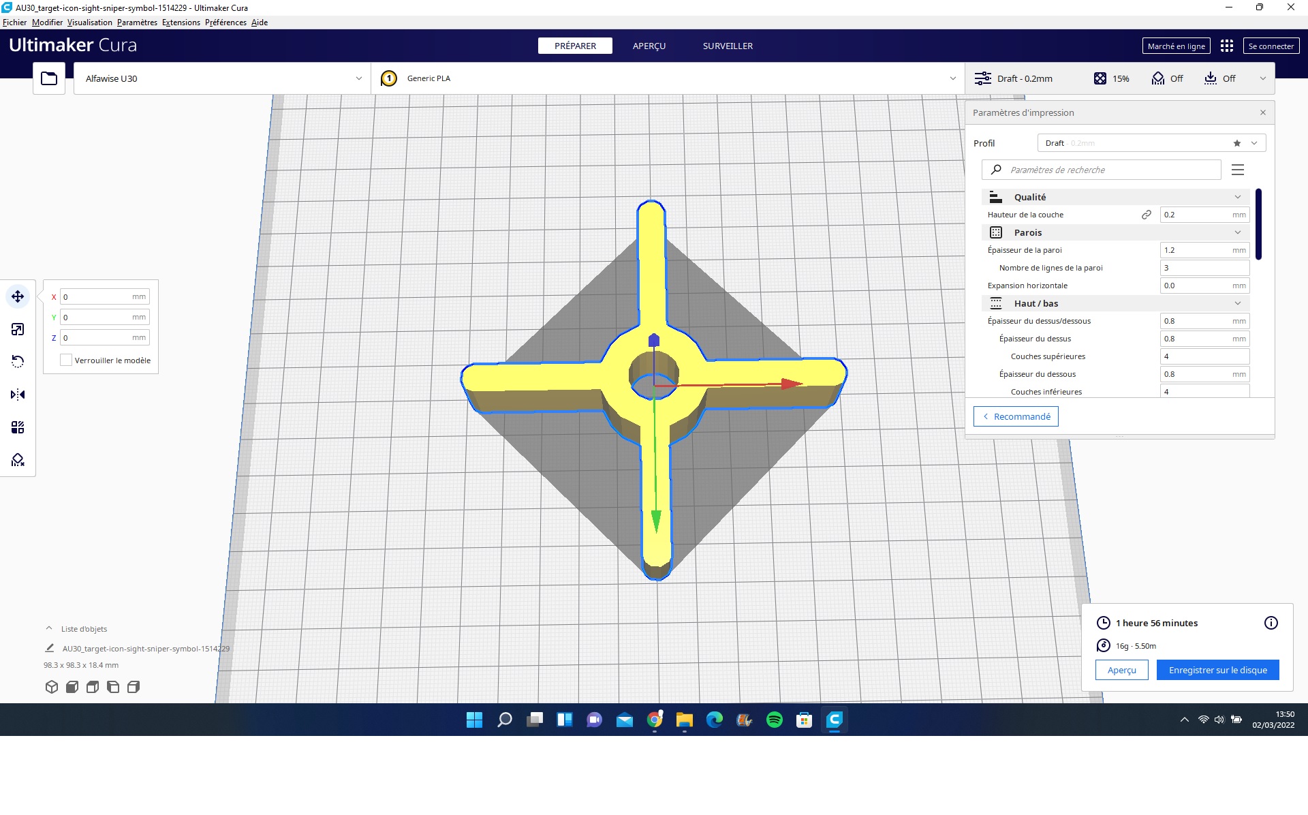Select the Move tool icon
This screenshot has height=815, width=1308.
click(18, 296)
